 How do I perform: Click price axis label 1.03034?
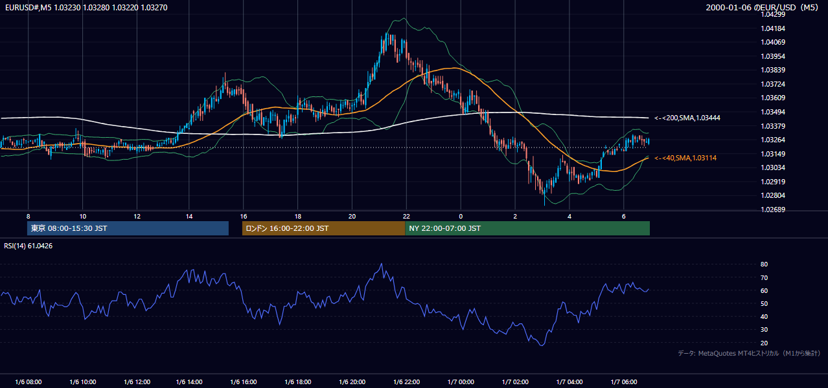pyautogui.click(x=774, y=167)
